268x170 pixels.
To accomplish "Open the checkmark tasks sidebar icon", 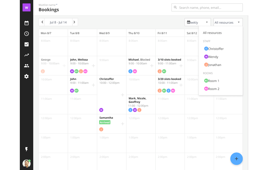I will pyautogui.click(x=27, y=44).
